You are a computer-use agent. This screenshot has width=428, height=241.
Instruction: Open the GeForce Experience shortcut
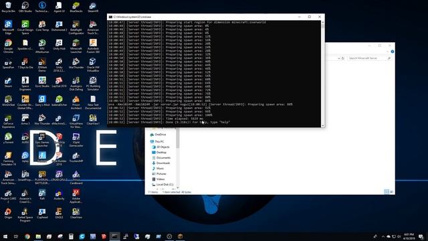pos(8,121)
